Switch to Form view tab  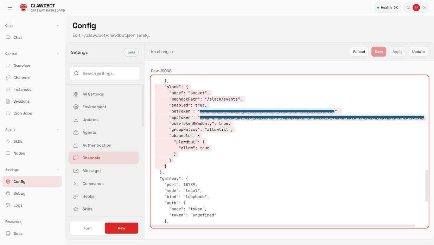click(88, 228)
